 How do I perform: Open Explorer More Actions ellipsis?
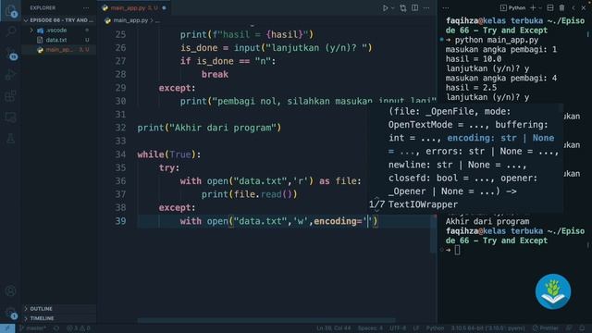pyautogui.click(x=86, y=8)
